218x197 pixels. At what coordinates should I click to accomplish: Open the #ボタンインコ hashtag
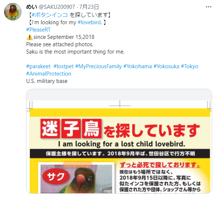pos(50,15)
